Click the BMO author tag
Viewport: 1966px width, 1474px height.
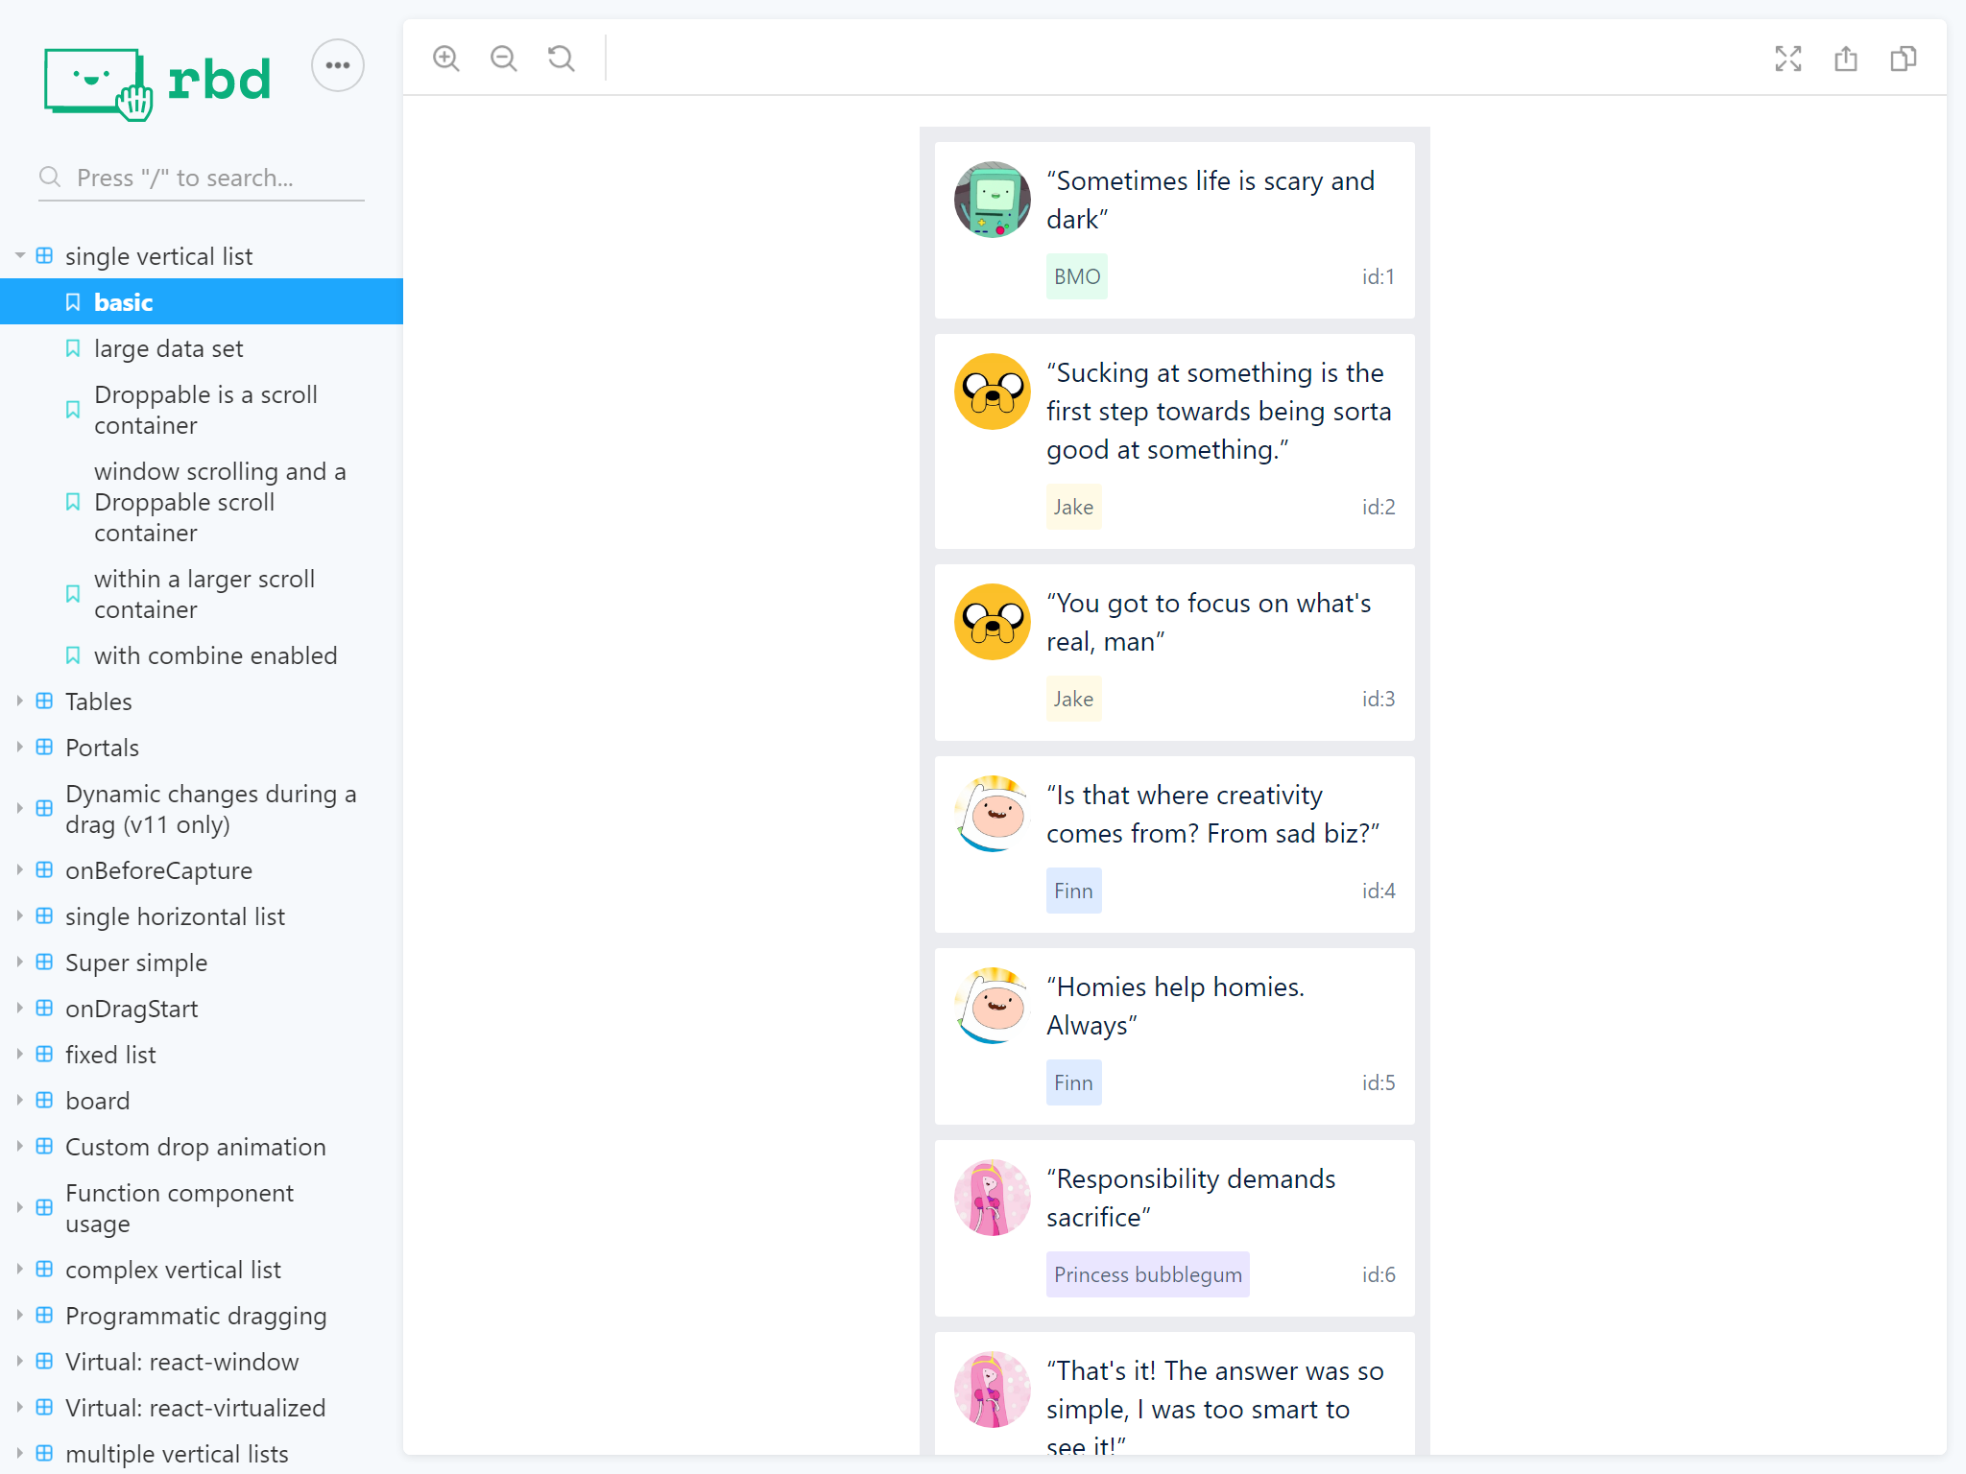(1077, 276)
